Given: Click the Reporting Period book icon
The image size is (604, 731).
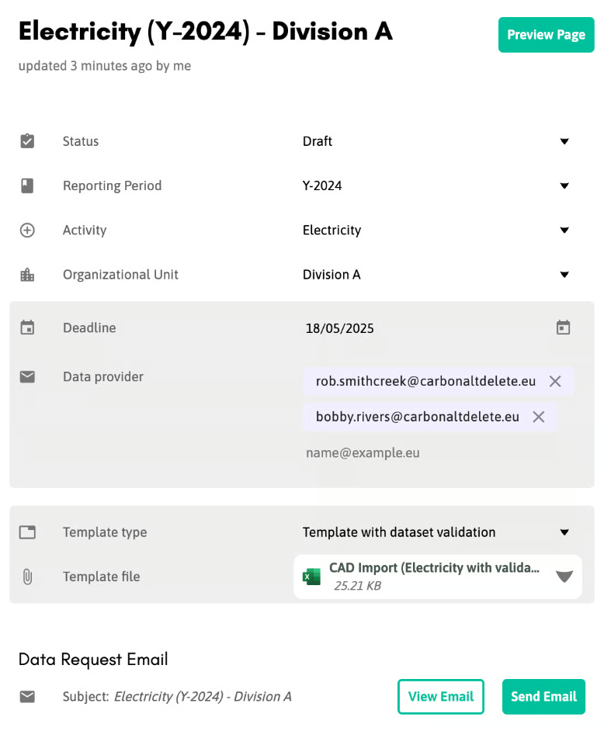Looking at the screenshot, I should coord(27,185).
